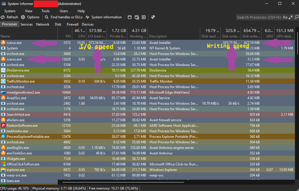
Task: Click the afwServ.exe process icon
Action: pos(3,120)
